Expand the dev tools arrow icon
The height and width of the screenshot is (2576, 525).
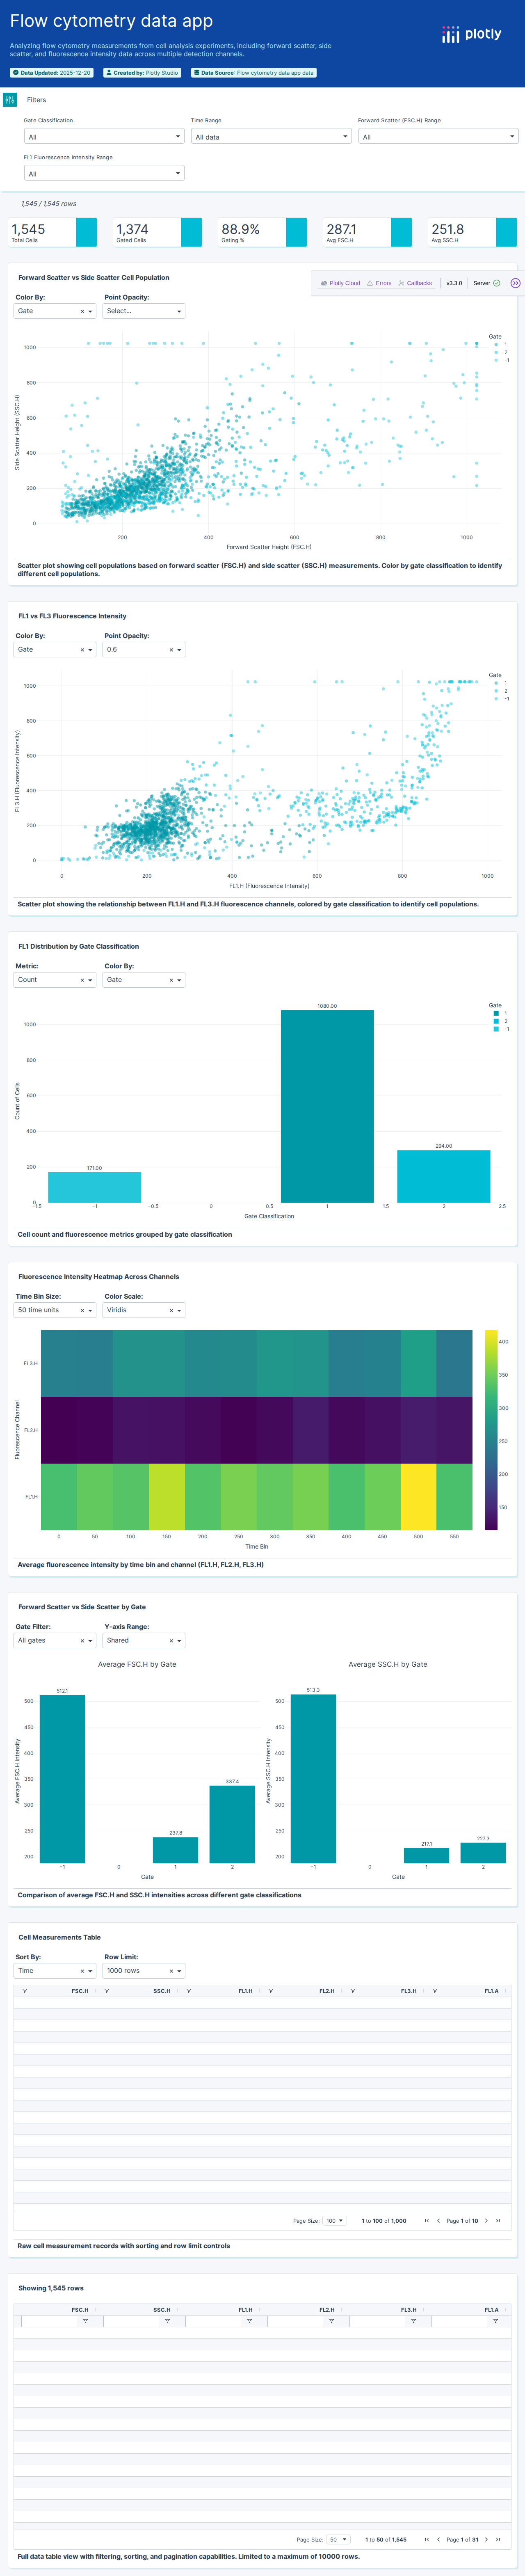coord(515,283)
